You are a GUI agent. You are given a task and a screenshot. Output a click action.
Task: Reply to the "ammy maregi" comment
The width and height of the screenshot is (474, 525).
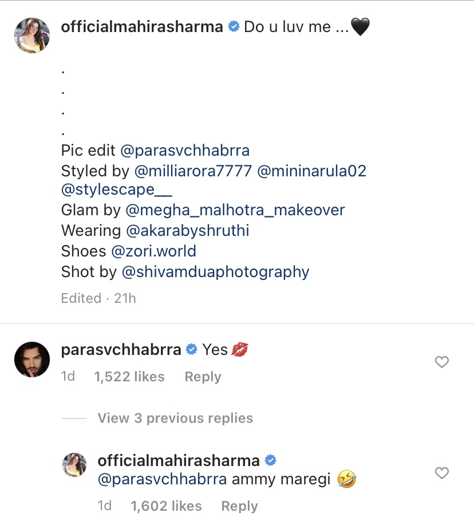coord(239,506)
